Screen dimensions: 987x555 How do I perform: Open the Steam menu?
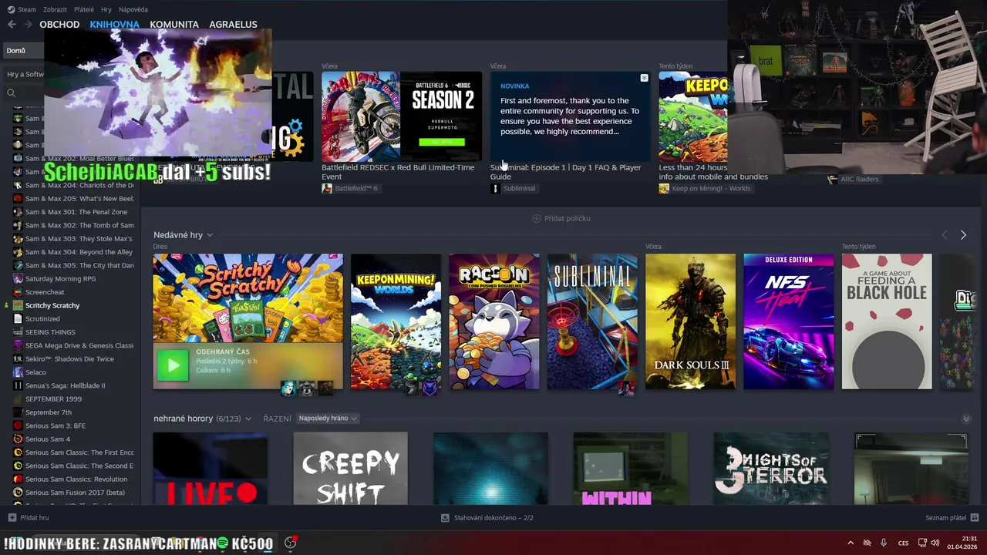(x=26, y=9)
